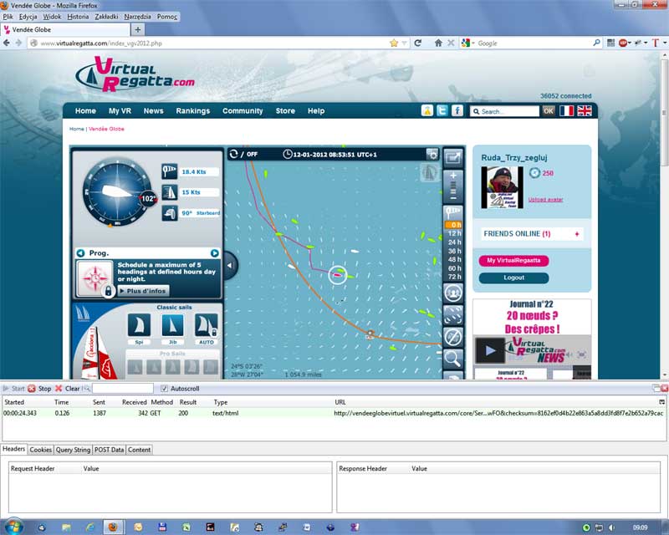Stop HttpFox capture with the Stop button
This screenshot has height=535, width=669.
(39, 388)
